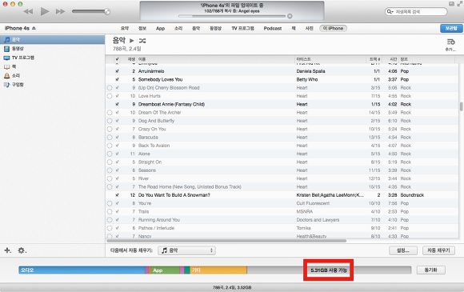The image size is (464, 292).
Task: Select 책 in the device sidebar
Action: [52, 66]
